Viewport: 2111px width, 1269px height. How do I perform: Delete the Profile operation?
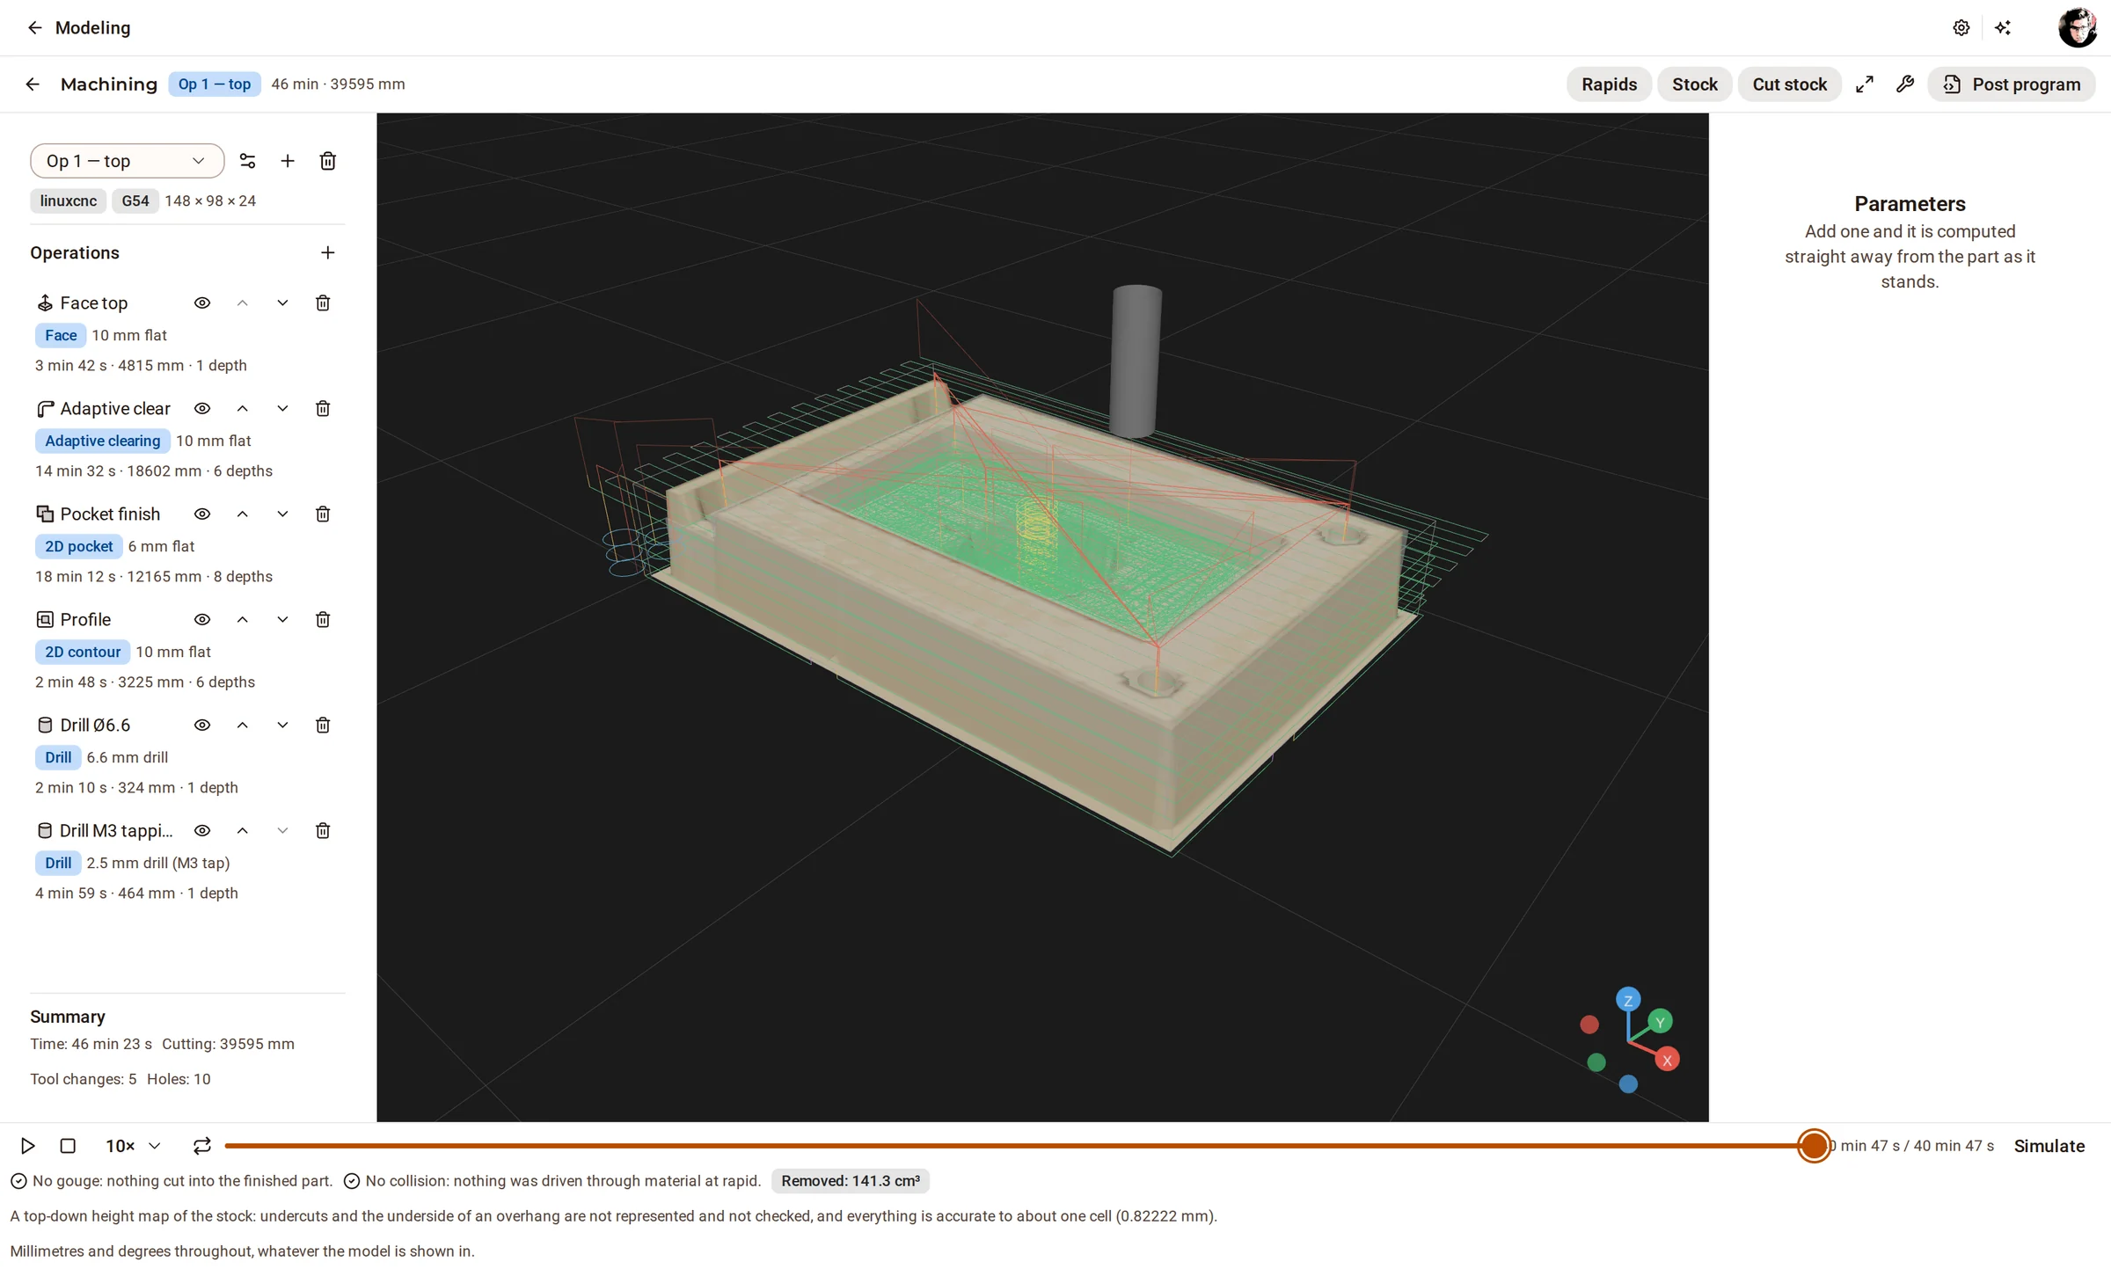click(323, 620)
